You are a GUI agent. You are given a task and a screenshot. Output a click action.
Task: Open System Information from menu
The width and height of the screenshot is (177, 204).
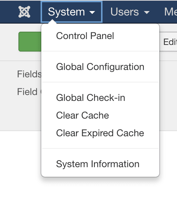click(x=98, y=164)
